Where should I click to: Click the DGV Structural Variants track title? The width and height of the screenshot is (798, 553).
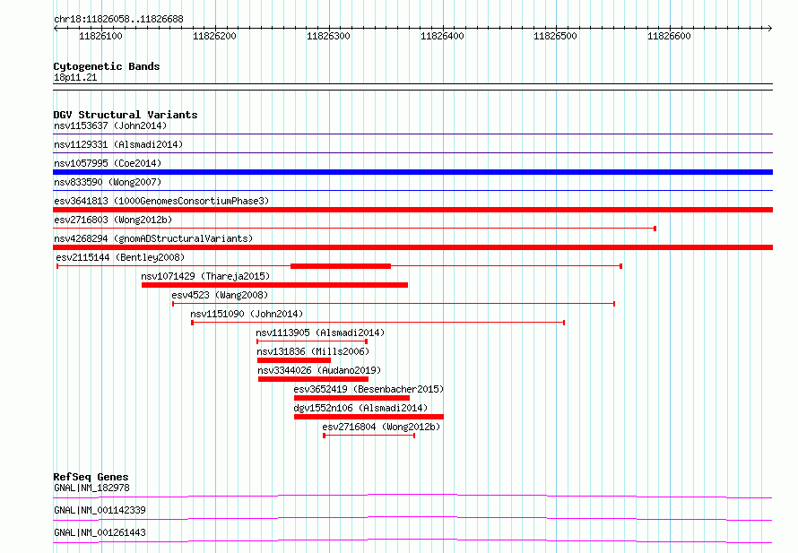[126, 115]
